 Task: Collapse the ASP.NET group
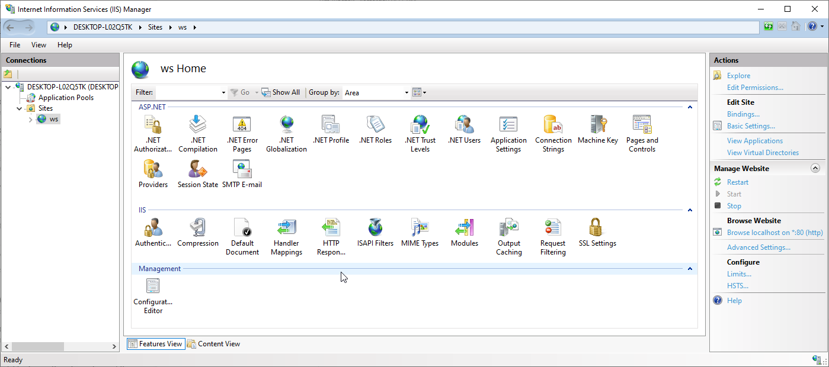tap(690, 107)
